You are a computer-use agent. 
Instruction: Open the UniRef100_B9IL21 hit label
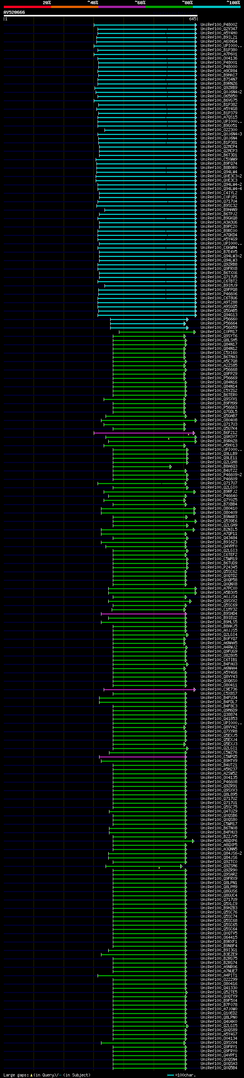coord(218,37)
